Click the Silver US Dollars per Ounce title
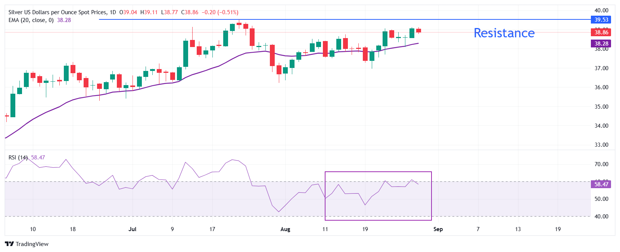This screenshot has width=620, height=252. coord(57,12)
